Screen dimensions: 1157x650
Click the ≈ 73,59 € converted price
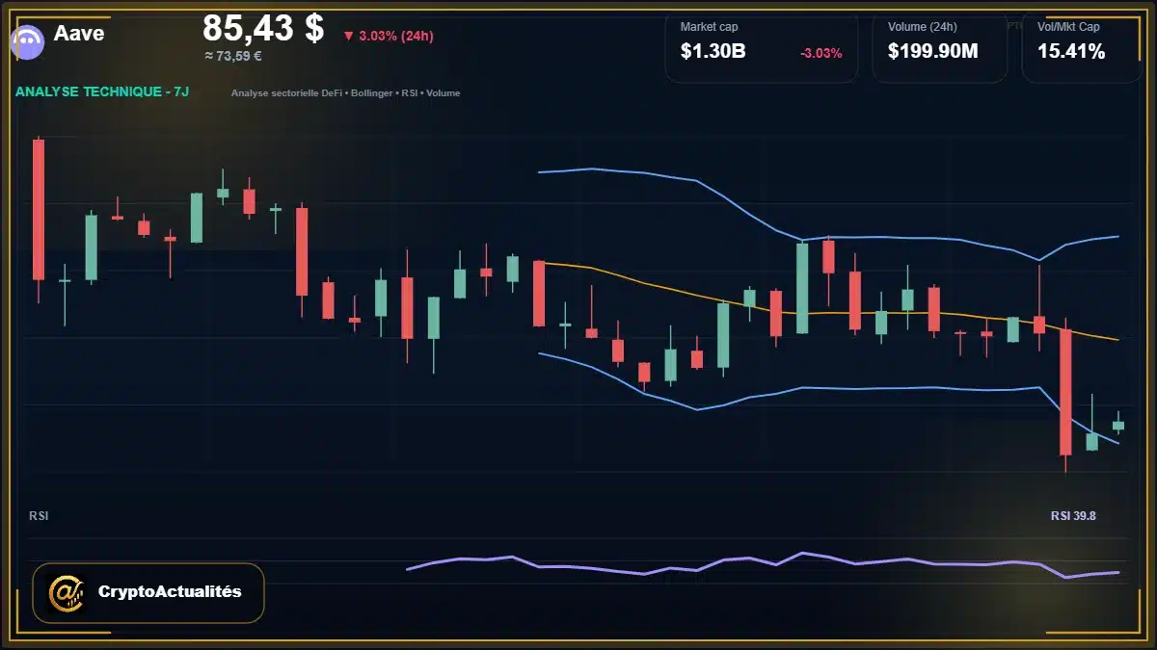(x=233, y=56)
